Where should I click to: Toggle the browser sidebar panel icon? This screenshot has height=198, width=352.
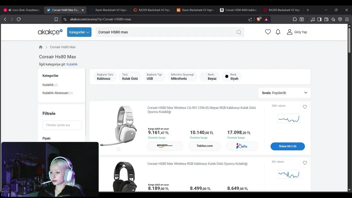pyautogui.click(x=320, y=19)
